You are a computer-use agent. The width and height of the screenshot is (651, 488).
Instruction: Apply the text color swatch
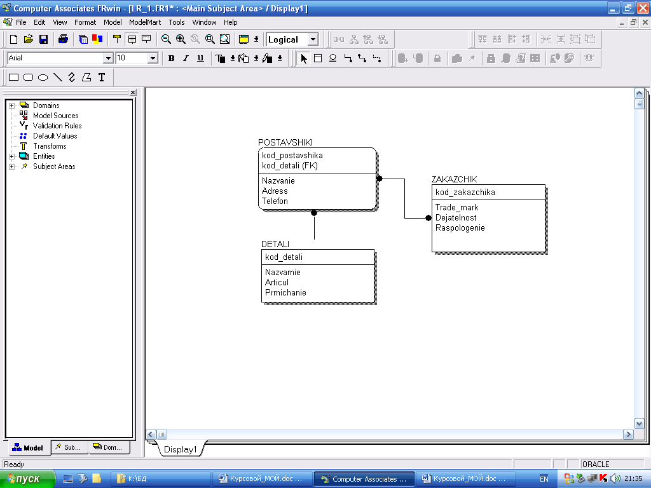point(221,58)
